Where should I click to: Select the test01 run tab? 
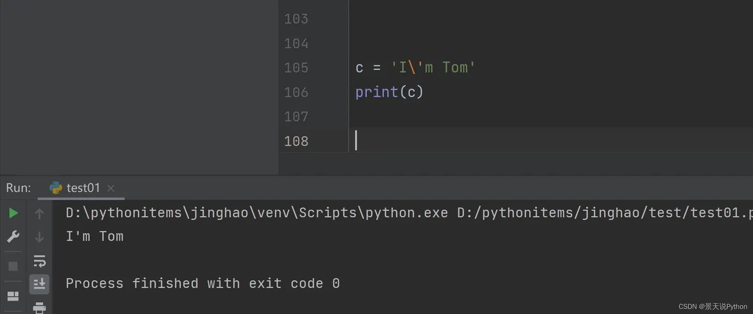pos(83,188)
